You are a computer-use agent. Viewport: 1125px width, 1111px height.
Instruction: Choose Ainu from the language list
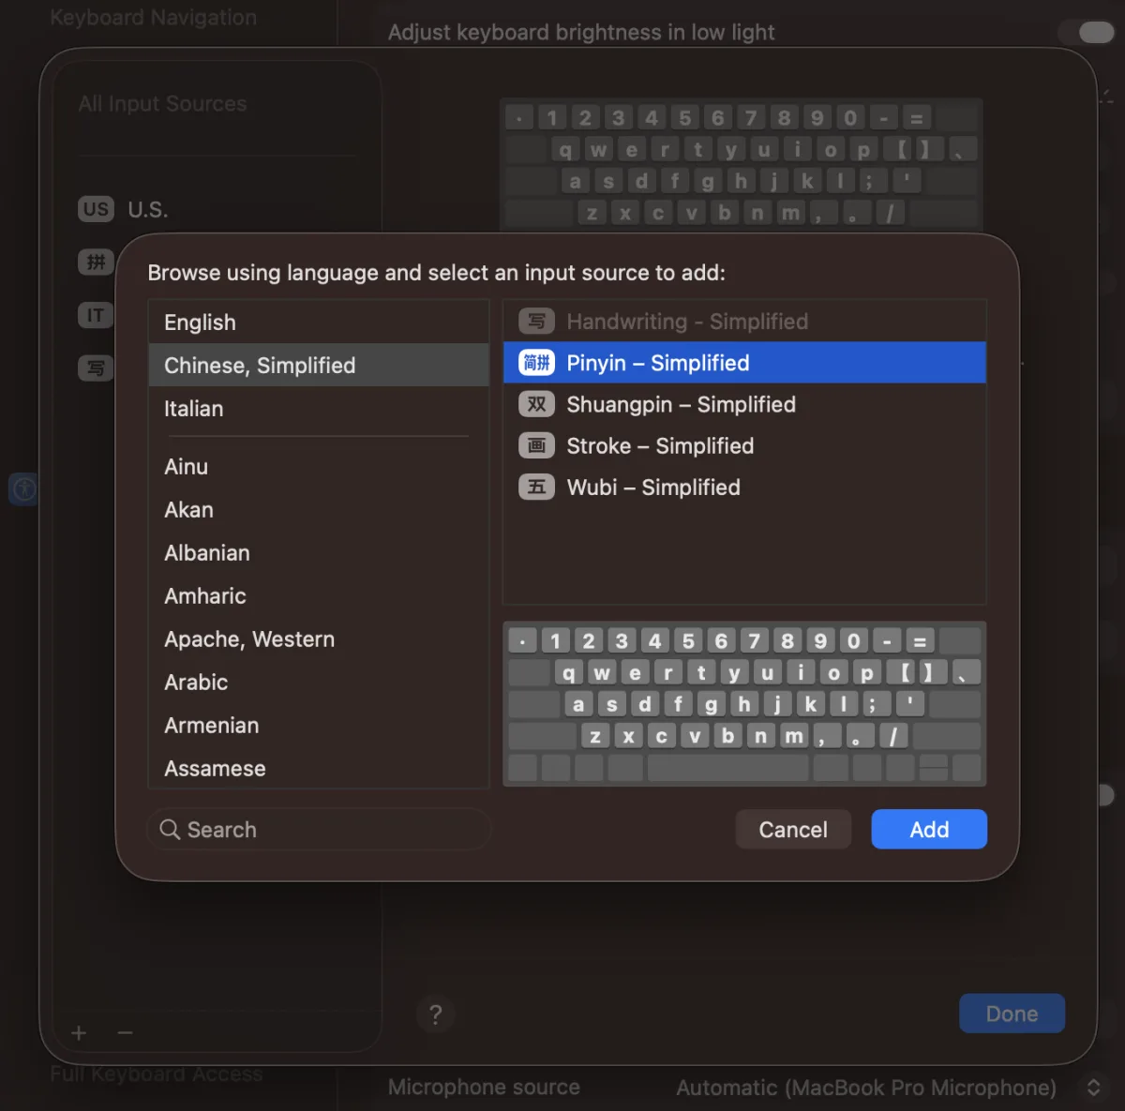(x=319, y=467)
